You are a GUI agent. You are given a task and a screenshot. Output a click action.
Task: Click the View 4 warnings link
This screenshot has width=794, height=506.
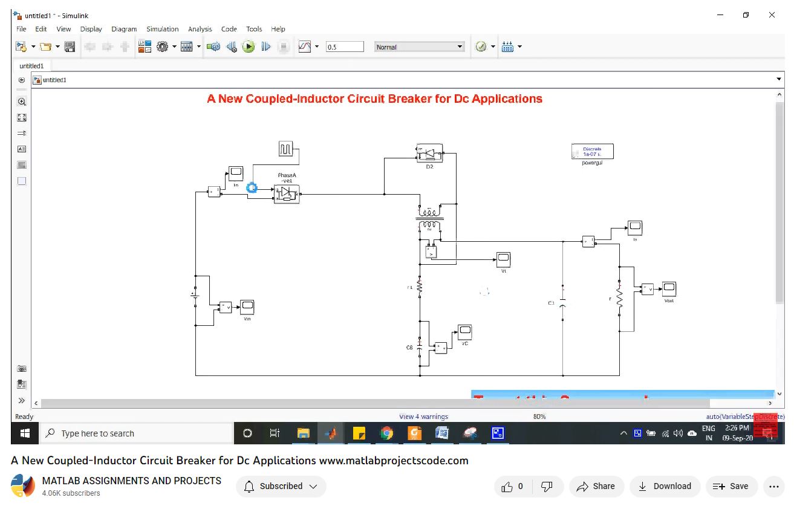pos(423,417)
